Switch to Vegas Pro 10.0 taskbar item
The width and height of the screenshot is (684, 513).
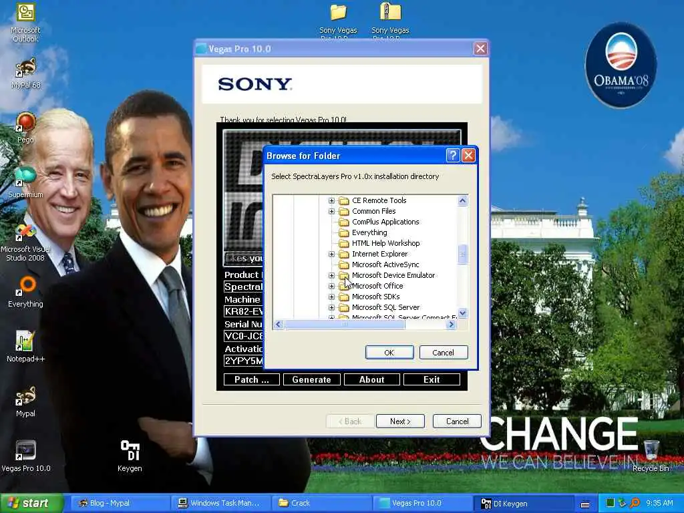[422, 504]
